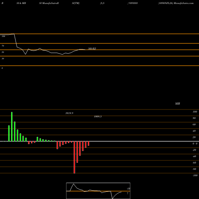Image resolution: width=199 pixels, height=199 pixels.
Task: Click the price label 1008.5
Action: (x=98, y=117)
